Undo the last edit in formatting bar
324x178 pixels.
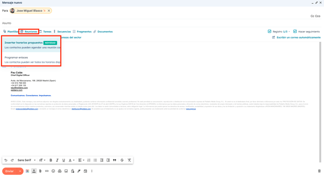[x=6, y=160]
